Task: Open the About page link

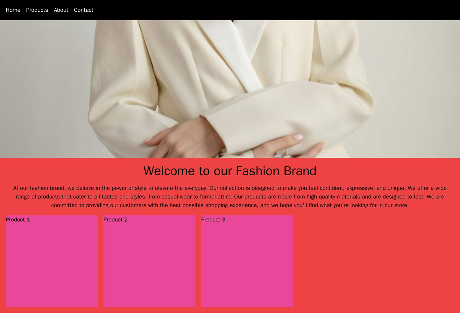Action: (x=61, y=10)
